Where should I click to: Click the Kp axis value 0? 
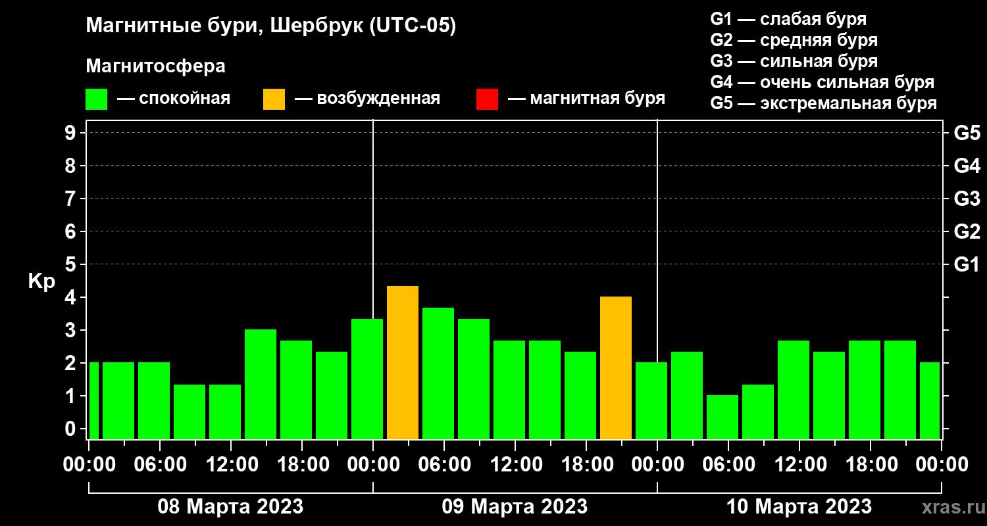click(72, 429)
